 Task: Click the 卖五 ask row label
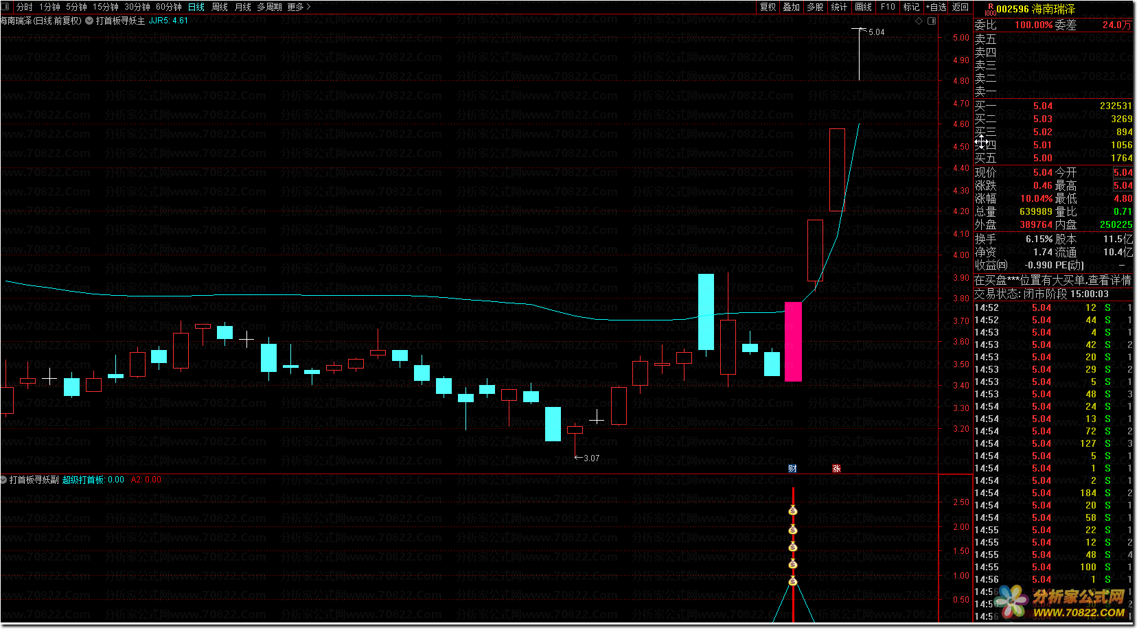[x=985, y=39]
